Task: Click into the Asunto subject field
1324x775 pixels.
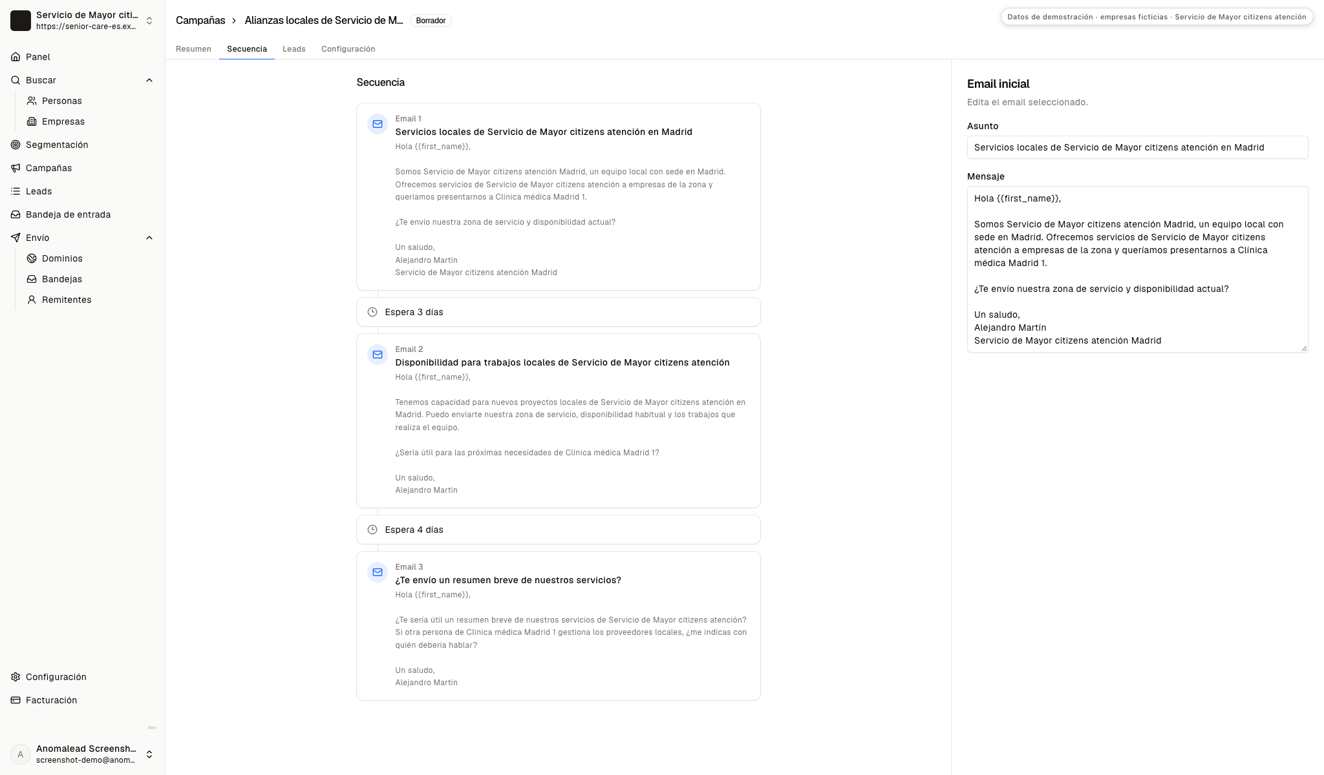Action: [1137, 147]
